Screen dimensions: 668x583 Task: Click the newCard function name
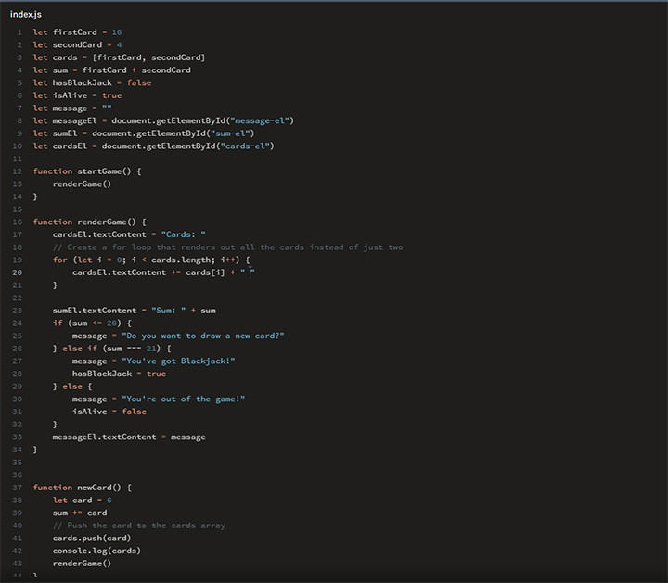tap(94, 488)
